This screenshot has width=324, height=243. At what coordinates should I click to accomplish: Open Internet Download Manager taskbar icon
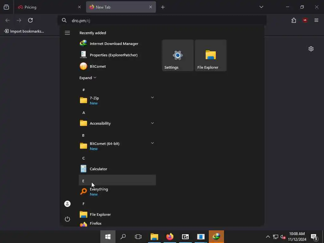click(x=216, y=237)
